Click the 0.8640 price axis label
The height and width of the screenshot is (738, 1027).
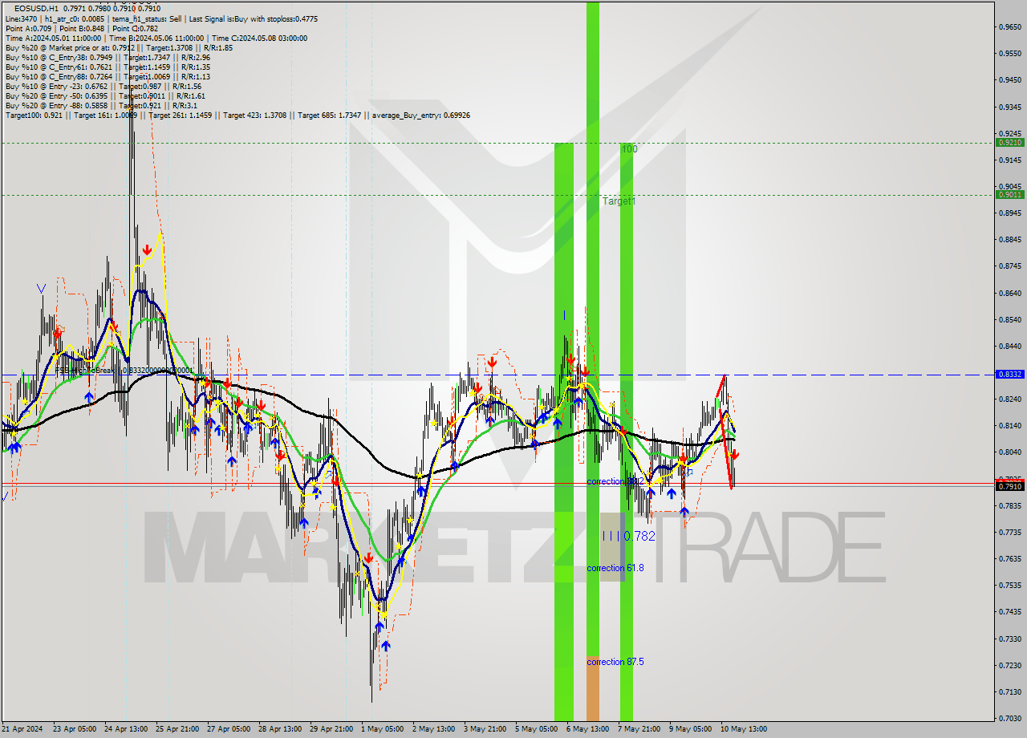[1009, 294]
